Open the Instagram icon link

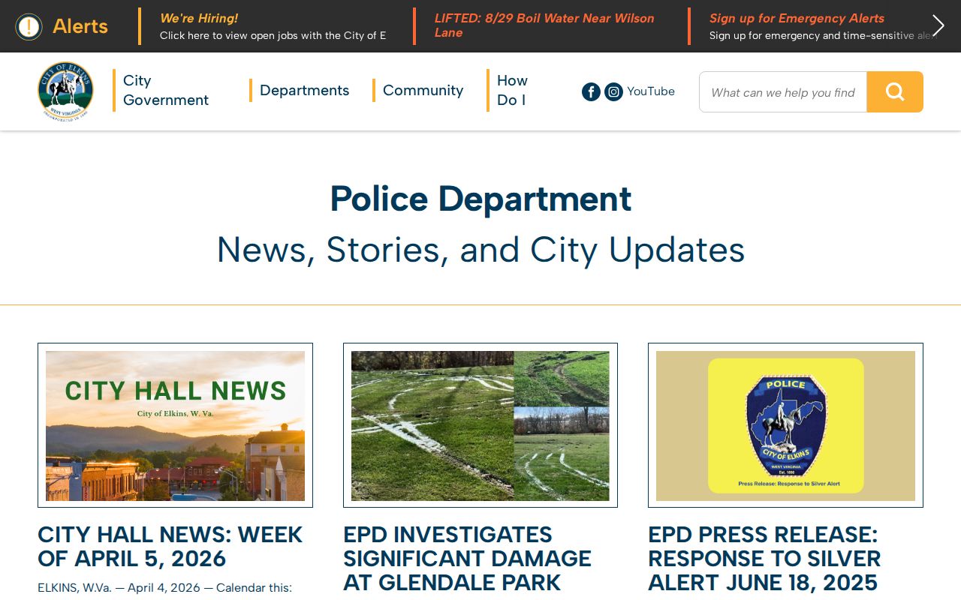[613, 91]
